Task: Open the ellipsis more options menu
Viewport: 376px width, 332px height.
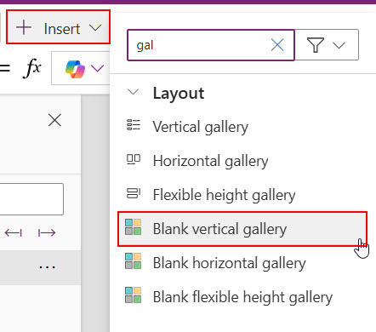Action: tap(47, 267)
